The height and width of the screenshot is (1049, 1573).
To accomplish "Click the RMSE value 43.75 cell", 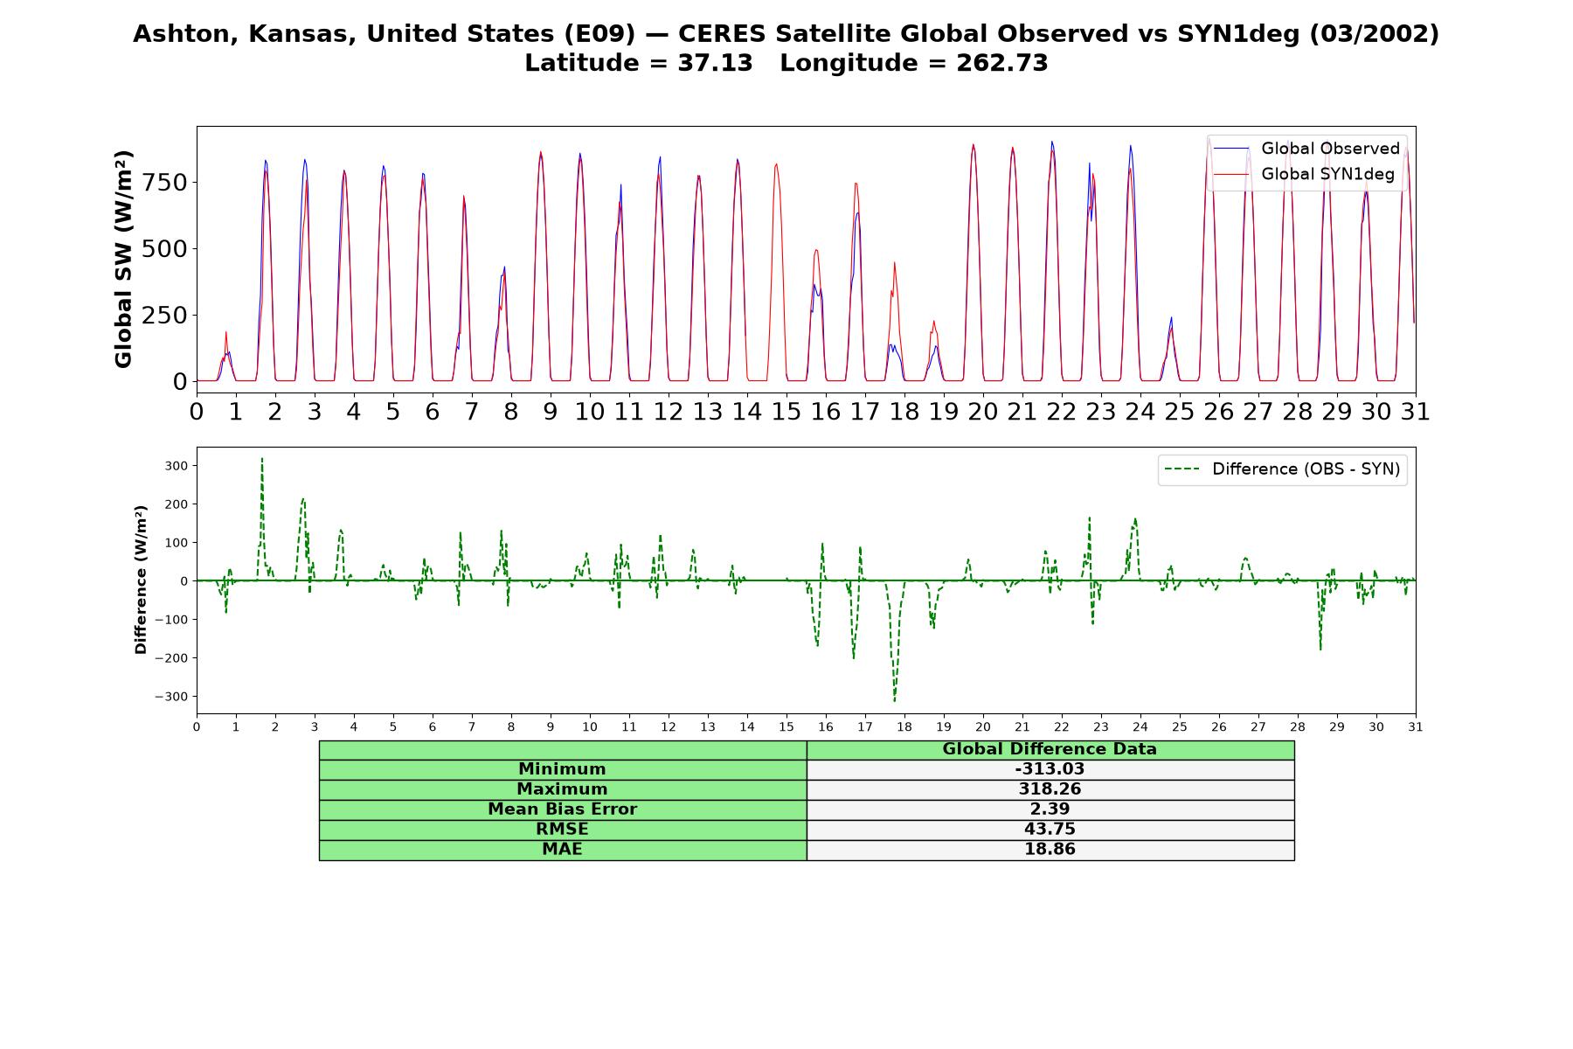I will [x=1050, y=830].
